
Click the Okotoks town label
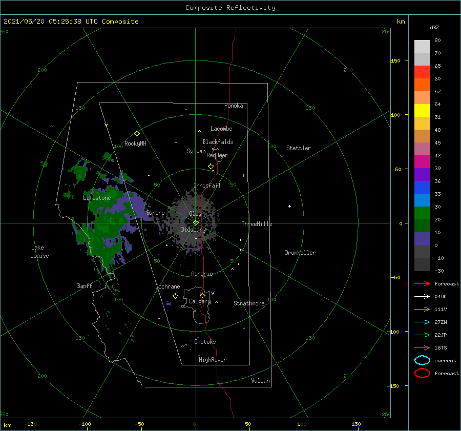point(205,342)
